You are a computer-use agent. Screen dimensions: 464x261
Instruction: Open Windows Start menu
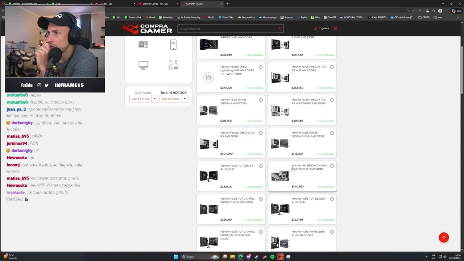(x=176, y=257)
